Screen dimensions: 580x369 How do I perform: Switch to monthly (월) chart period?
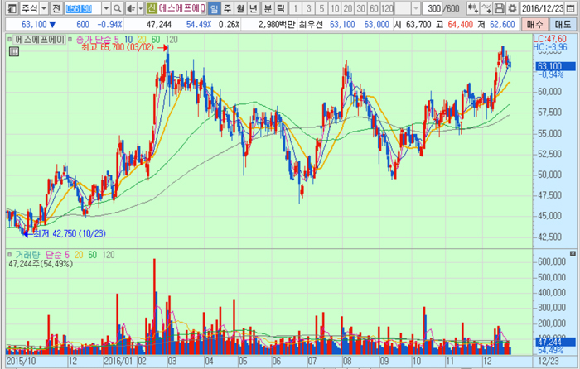point(241,8)
